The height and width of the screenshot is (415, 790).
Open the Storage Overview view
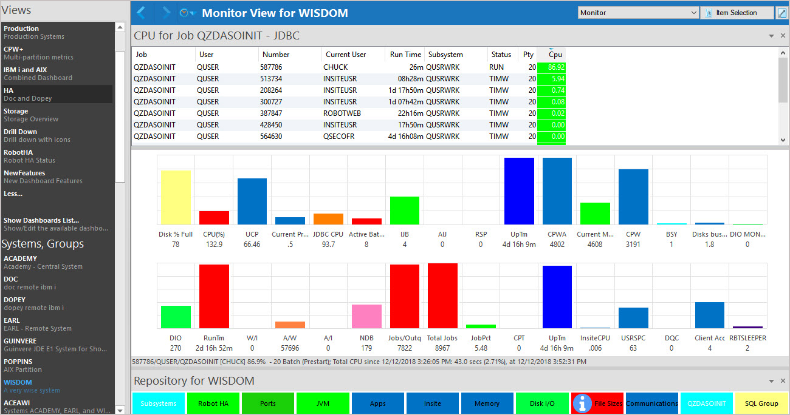coord(57,115)
